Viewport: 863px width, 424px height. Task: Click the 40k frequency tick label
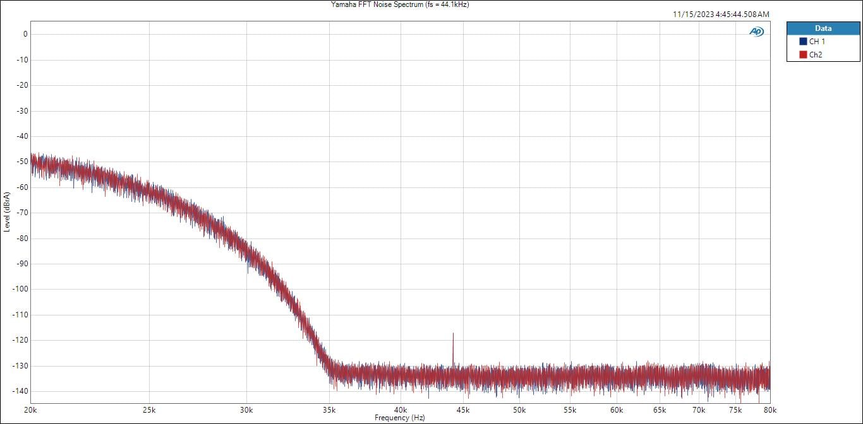(400, 409)
